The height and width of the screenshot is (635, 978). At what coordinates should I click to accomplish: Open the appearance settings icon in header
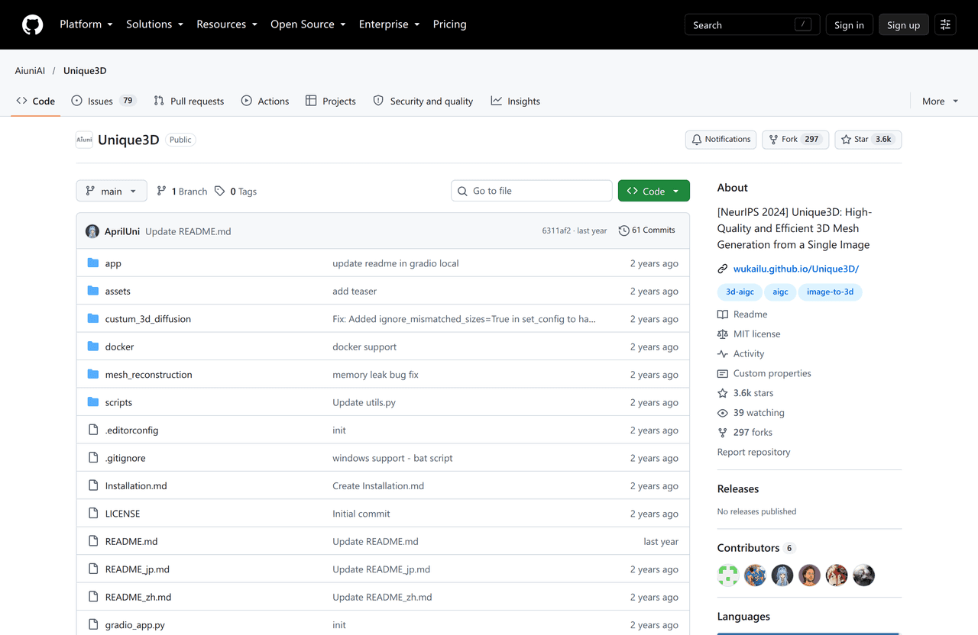click(945, 24)
